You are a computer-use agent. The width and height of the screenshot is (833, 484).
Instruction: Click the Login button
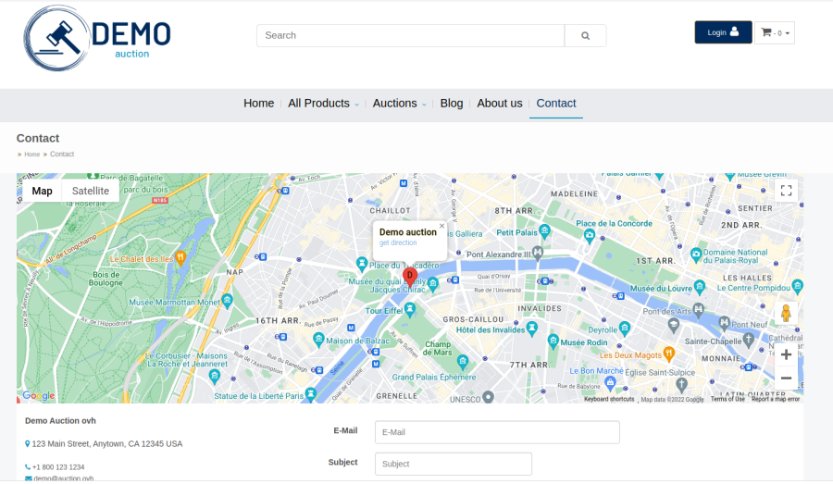pyautogui.click(x=723, y=32)
